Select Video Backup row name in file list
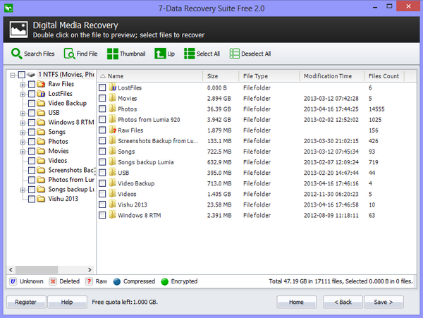 pos(136,183)
